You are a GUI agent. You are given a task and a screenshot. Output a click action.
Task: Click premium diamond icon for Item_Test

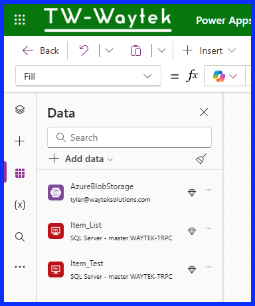[x=192, y=269]
